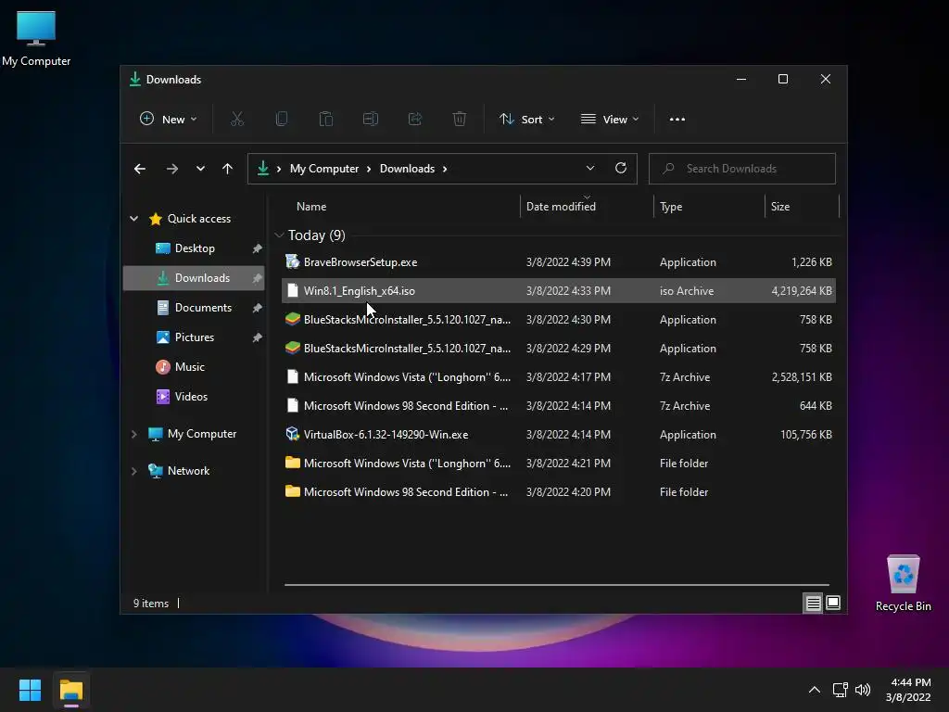Click the Search Downloads input field
949x712 pixels.
[742, 169]
